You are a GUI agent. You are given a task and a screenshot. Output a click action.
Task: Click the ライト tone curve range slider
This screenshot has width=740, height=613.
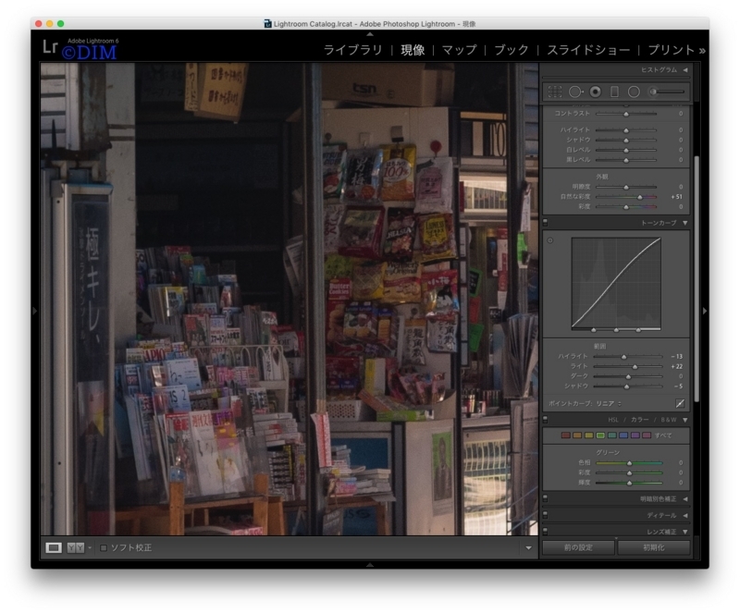point(635,367)
